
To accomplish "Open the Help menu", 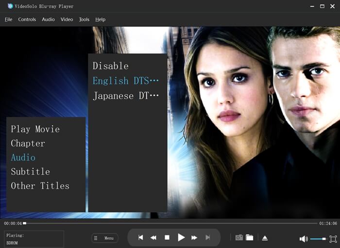I will click(x=101, y=19).
